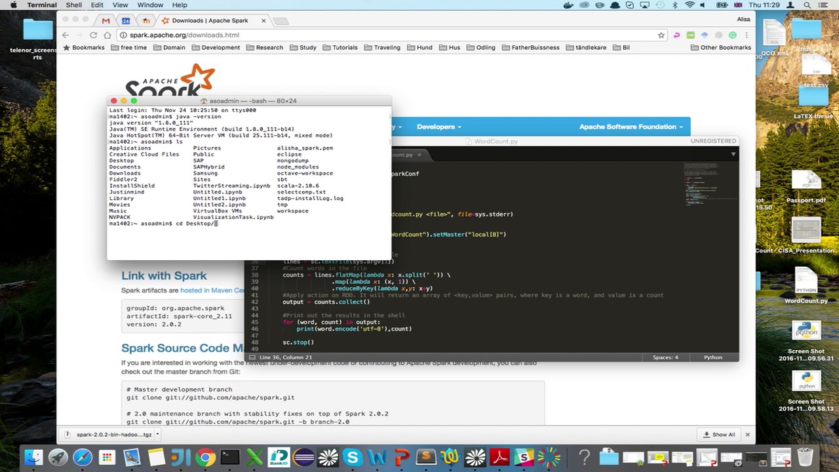Reload the Spark downloads page

[93, 35]
